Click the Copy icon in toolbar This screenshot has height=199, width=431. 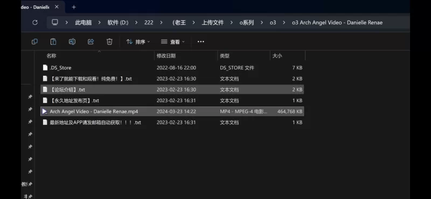pos(34,42)
